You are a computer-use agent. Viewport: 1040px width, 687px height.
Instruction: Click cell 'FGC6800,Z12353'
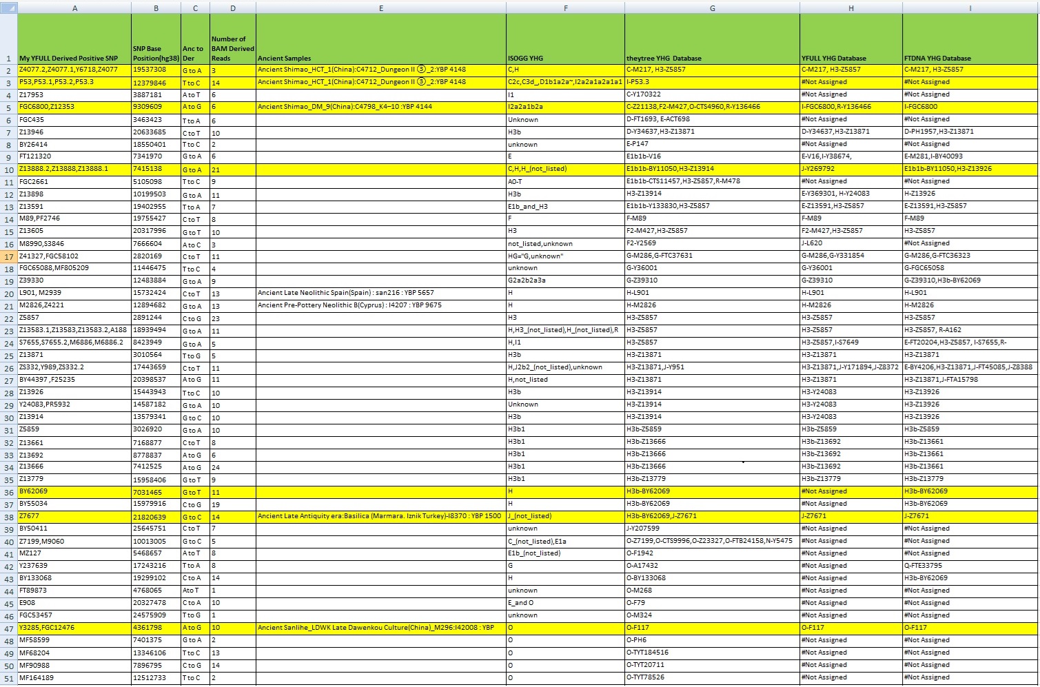pyautogui.click(x=74, y=107)
